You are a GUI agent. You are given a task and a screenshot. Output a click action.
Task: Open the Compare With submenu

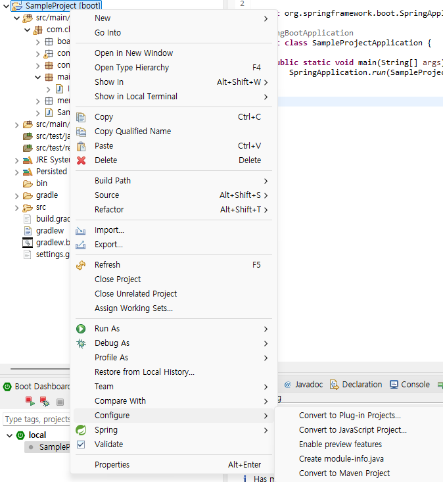(174, 401)
